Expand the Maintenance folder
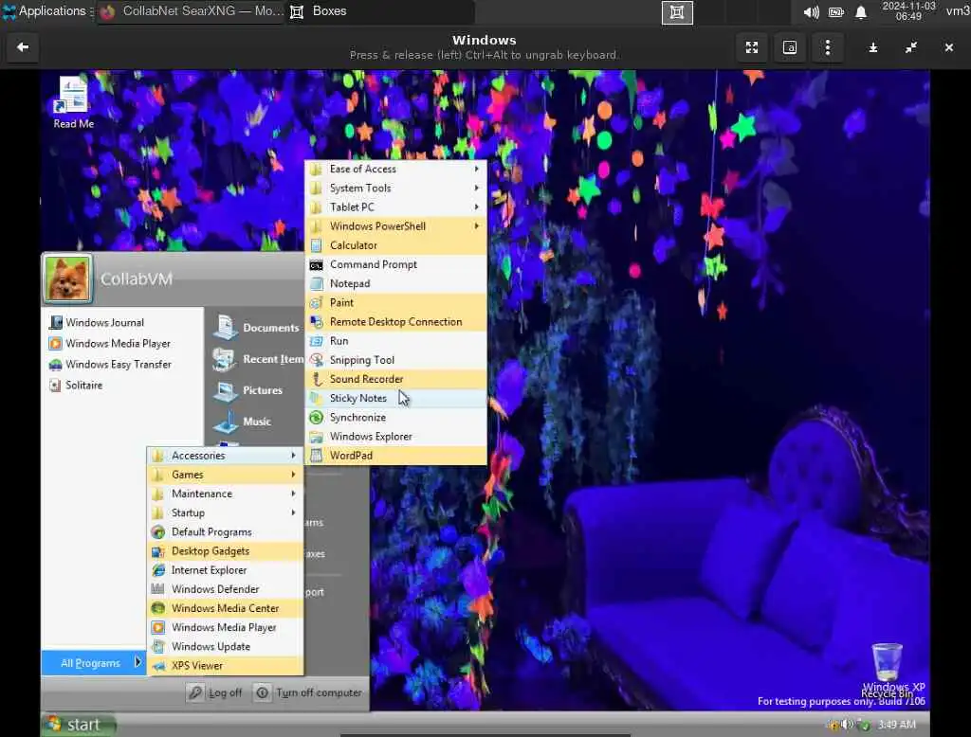971x737 pixels. point(226,494)
